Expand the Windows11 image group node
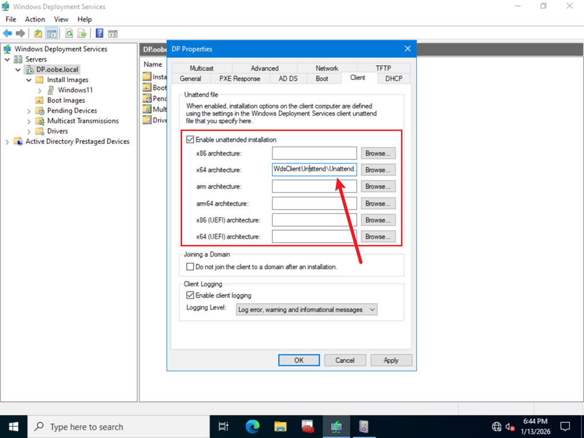The width and height of the screenshot is (584, 438). (40, 90)
